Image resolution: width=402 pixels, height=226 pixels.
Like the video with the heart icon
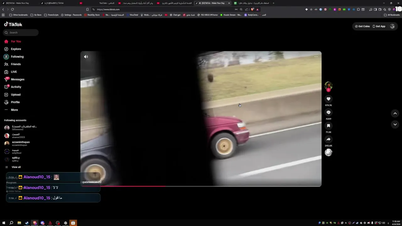coord(329,99)
